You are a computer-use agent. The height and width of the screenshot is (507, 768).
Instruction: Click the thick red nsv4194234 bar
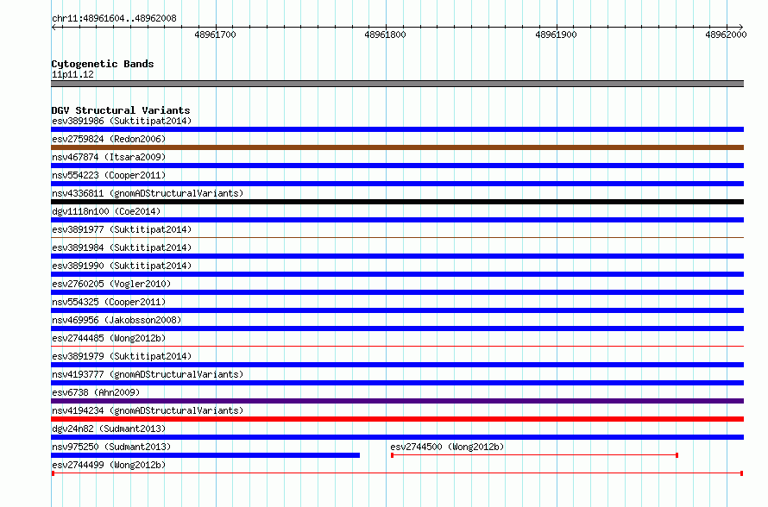tap(397, 419)
